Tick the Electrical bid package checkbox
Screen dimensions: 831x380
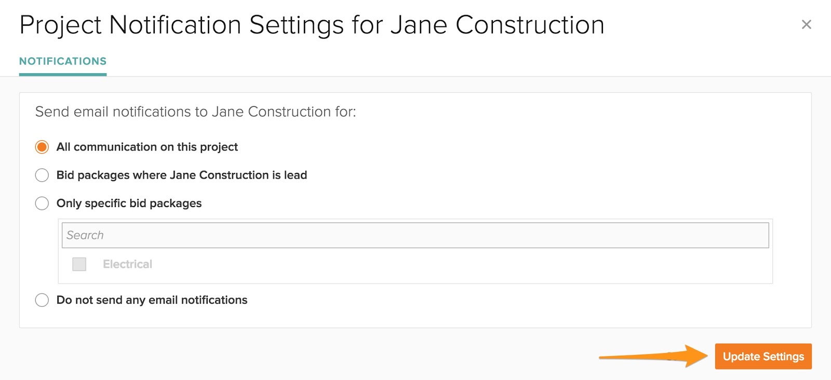pos(79,264)
